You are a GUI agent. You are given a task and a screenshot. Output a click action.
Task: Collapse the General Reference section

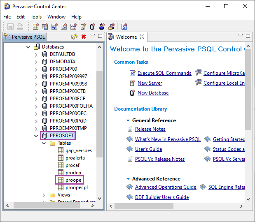pos(128,120)
